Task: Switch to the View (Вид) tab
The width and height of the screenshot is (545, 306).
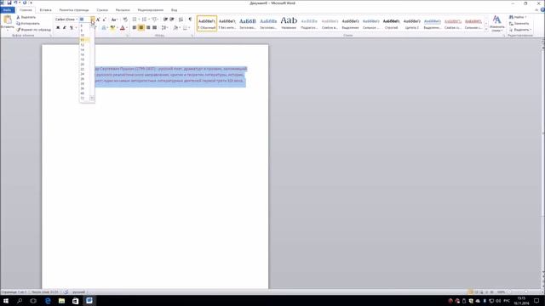Action: 174,10
